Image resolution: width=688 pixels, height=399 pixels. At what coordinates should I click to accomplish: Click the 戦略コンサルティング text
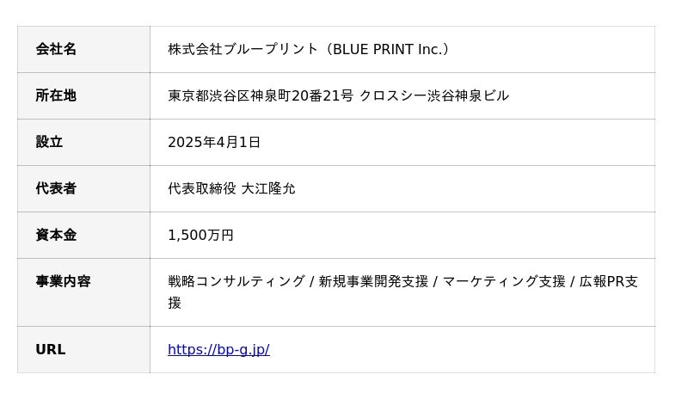[236, 281]
